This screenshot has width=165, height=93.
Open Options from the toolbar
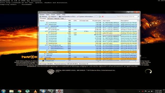point(53,17)
